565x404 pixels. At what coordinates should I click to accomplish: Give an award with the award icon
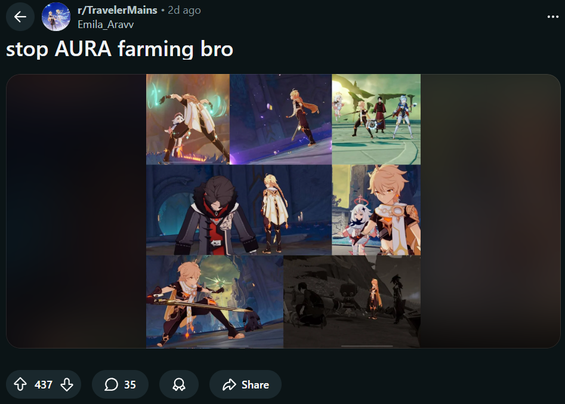[179, 384]
